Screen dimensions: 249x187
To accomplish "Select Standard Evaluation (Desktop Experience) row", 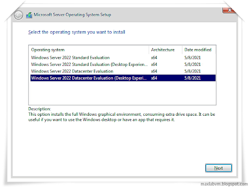I will tap(123, 64).
